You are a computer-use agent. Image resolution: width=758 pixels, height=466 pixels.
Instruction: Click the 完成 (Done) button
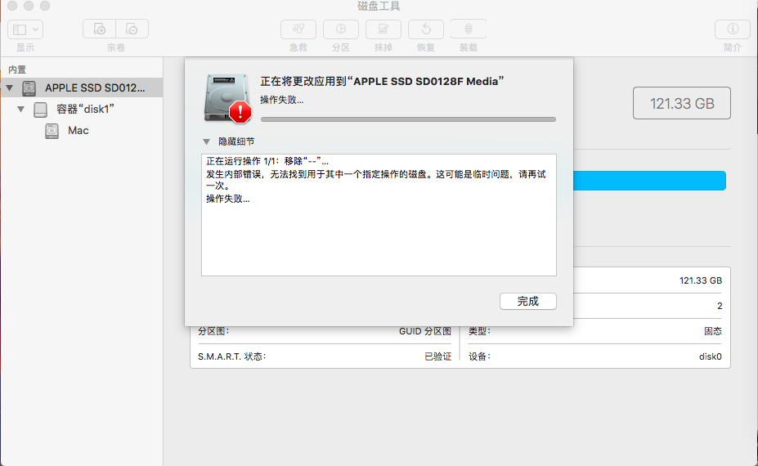point(527,302)
